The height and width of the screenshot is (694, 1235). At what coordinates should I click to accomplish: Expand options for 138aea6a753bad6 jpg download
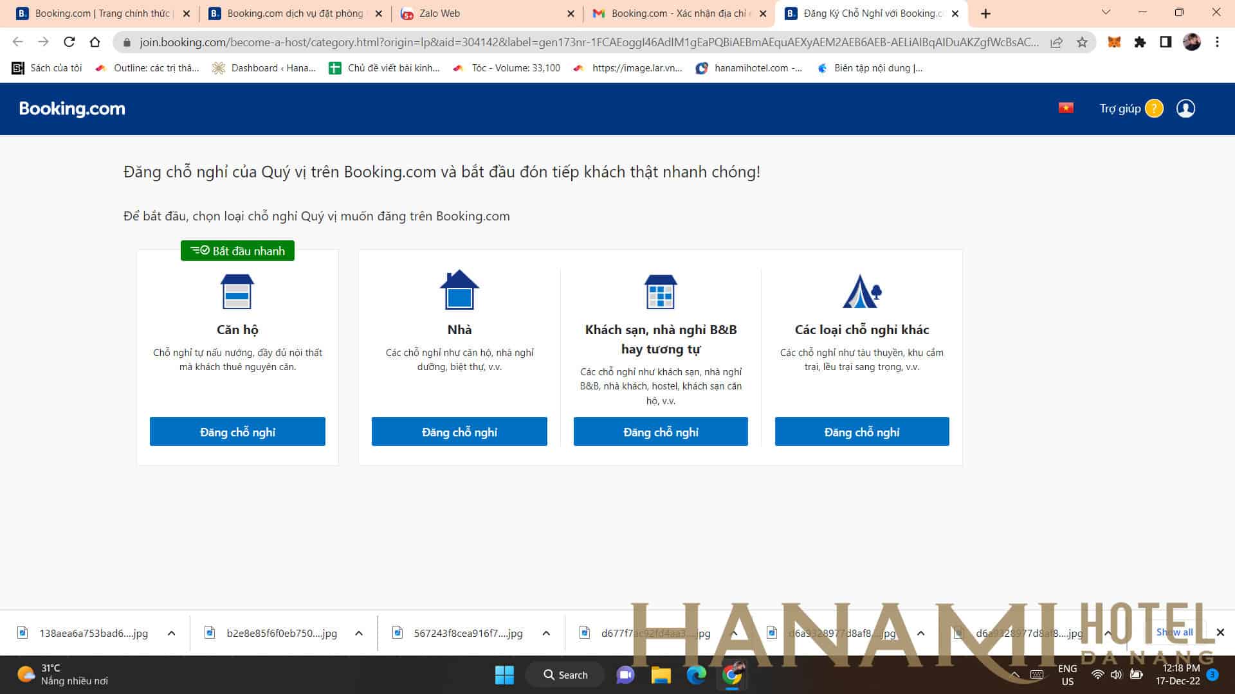172,633
